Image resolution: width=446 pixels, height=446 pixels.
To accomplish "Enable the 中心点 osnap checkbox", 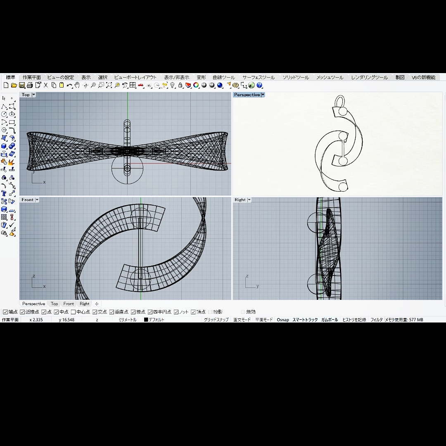I will point(73,312).
